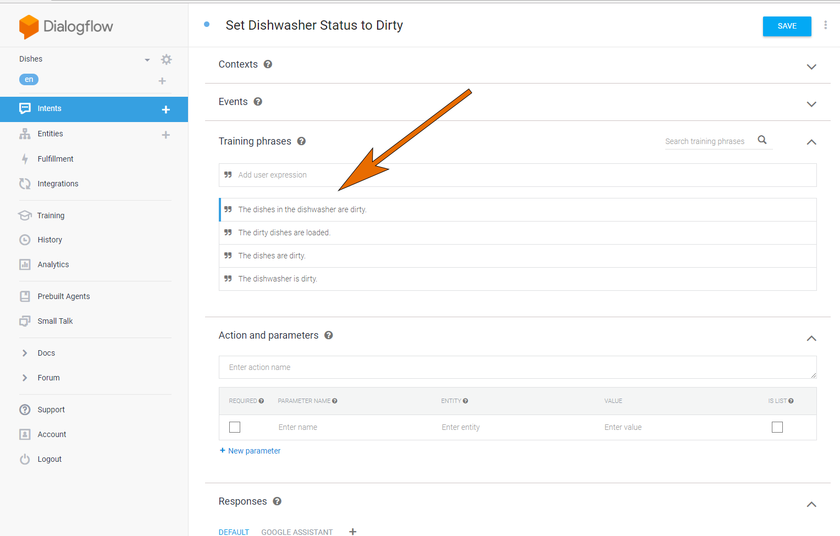840x536 pixels.
Task: Open Fulfillment in the sidebar
Action: (55, 159)
